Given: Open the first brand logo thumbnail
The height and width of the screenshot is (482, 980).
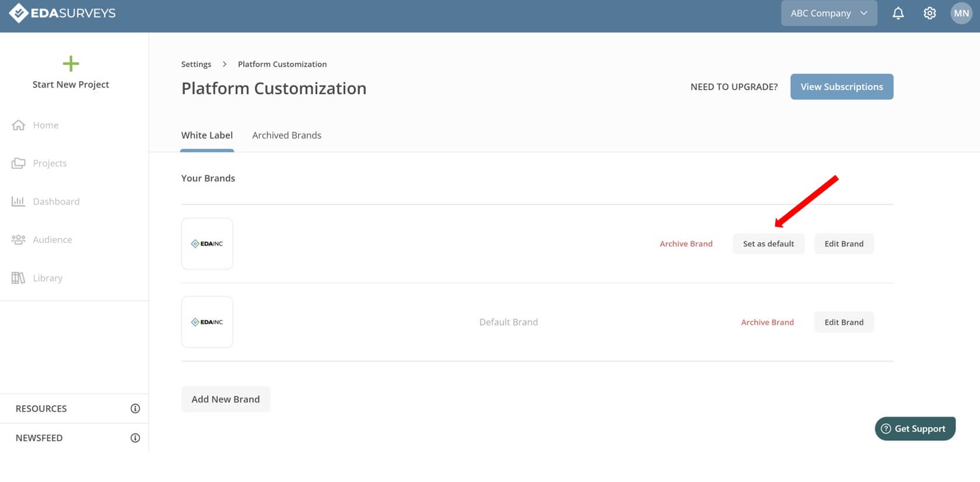Looking at the screenshot, I should point(207,244).
